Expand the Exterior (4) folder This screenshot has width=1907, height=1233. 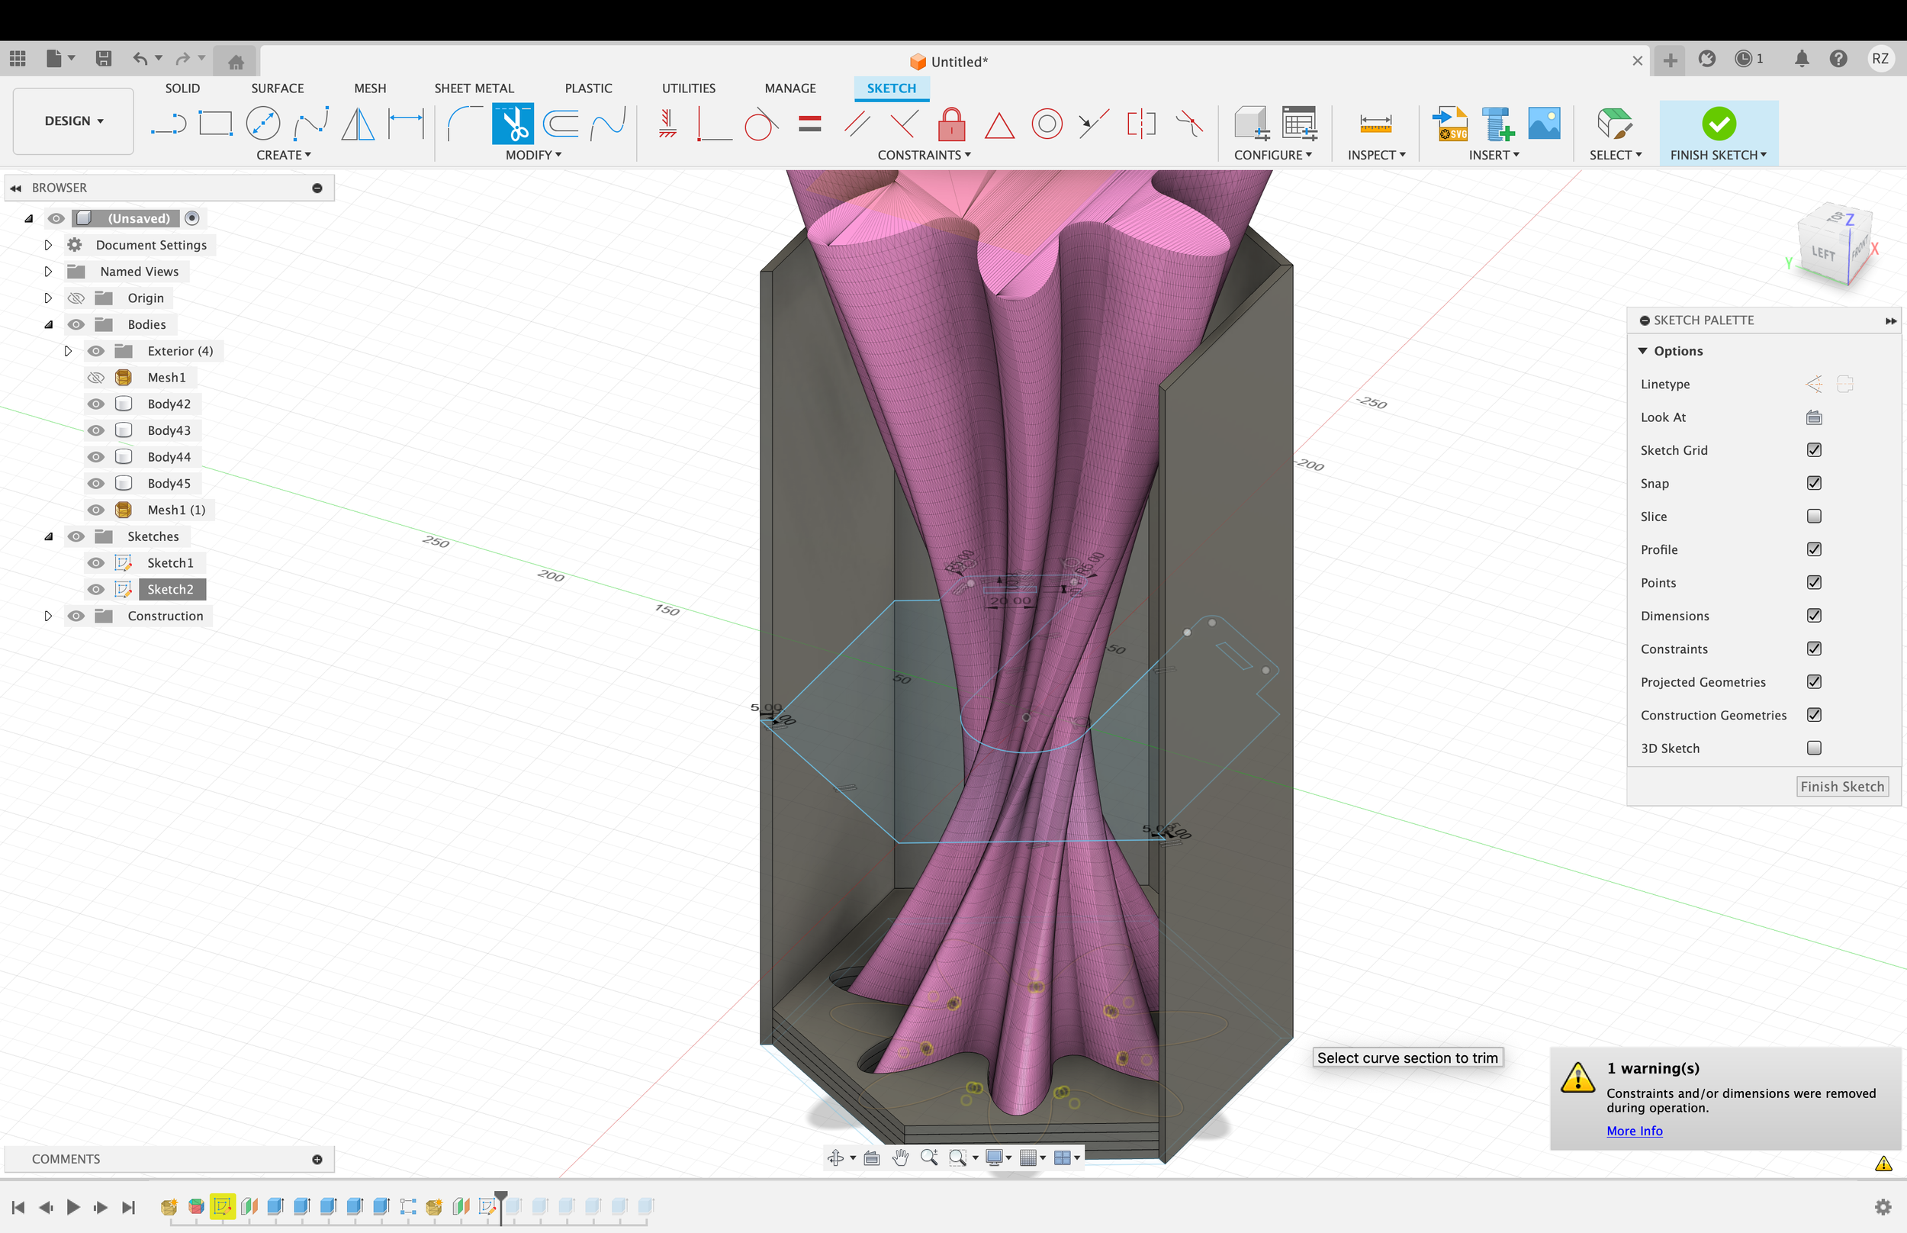[x=68, y=351]
